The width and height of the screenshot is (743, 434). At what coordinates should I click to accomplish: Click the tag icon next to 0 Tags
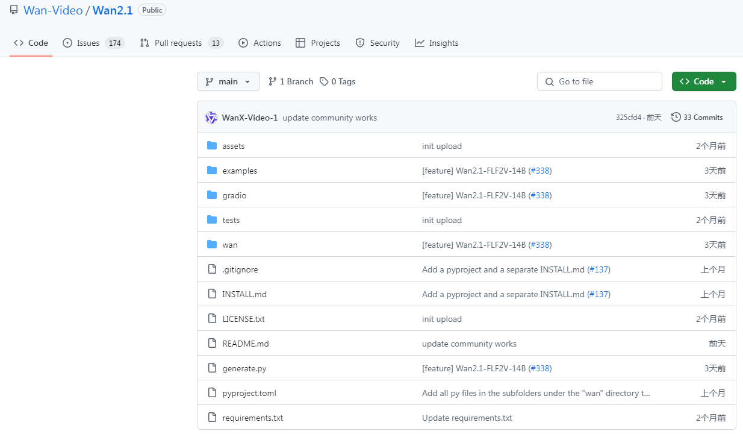[324, 81]
